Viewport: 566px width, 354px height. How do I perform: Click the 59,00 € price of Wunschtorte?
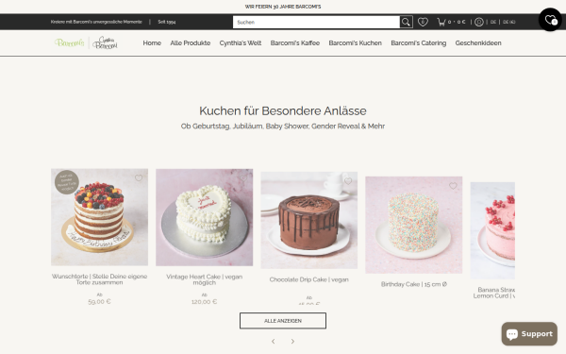pyautogui.click(x=99, y=301)
